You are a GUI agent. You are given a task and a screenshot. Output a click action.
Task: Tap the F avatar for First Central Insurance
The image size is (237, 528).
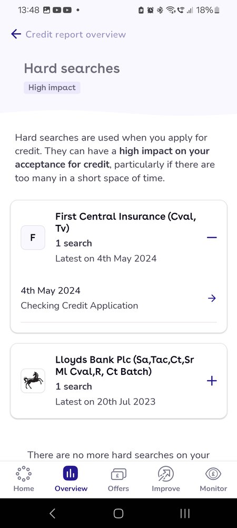(x=33, y=238)
